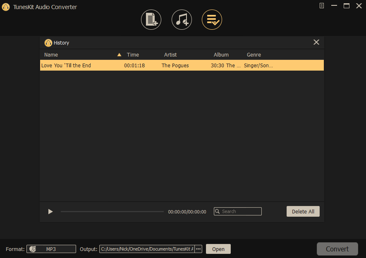Toggle sort order on the Name column

pyautogui.click(x=51, y=54)
